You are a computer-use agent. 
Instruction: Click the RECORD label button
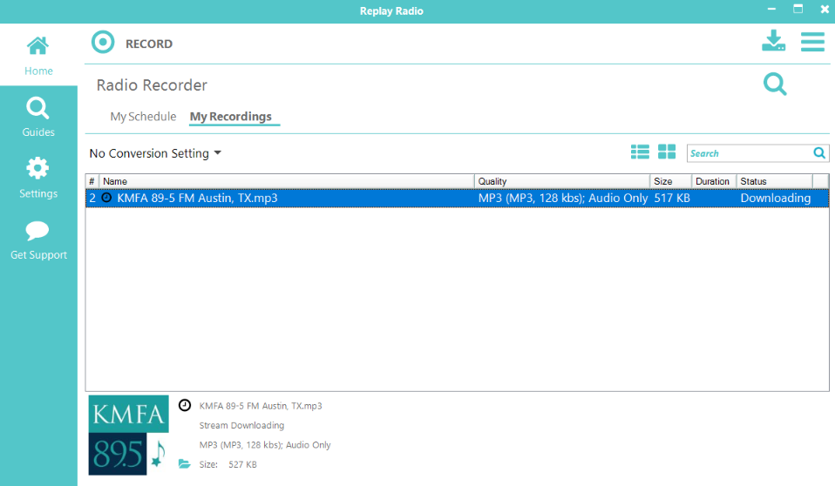[149, 44]
